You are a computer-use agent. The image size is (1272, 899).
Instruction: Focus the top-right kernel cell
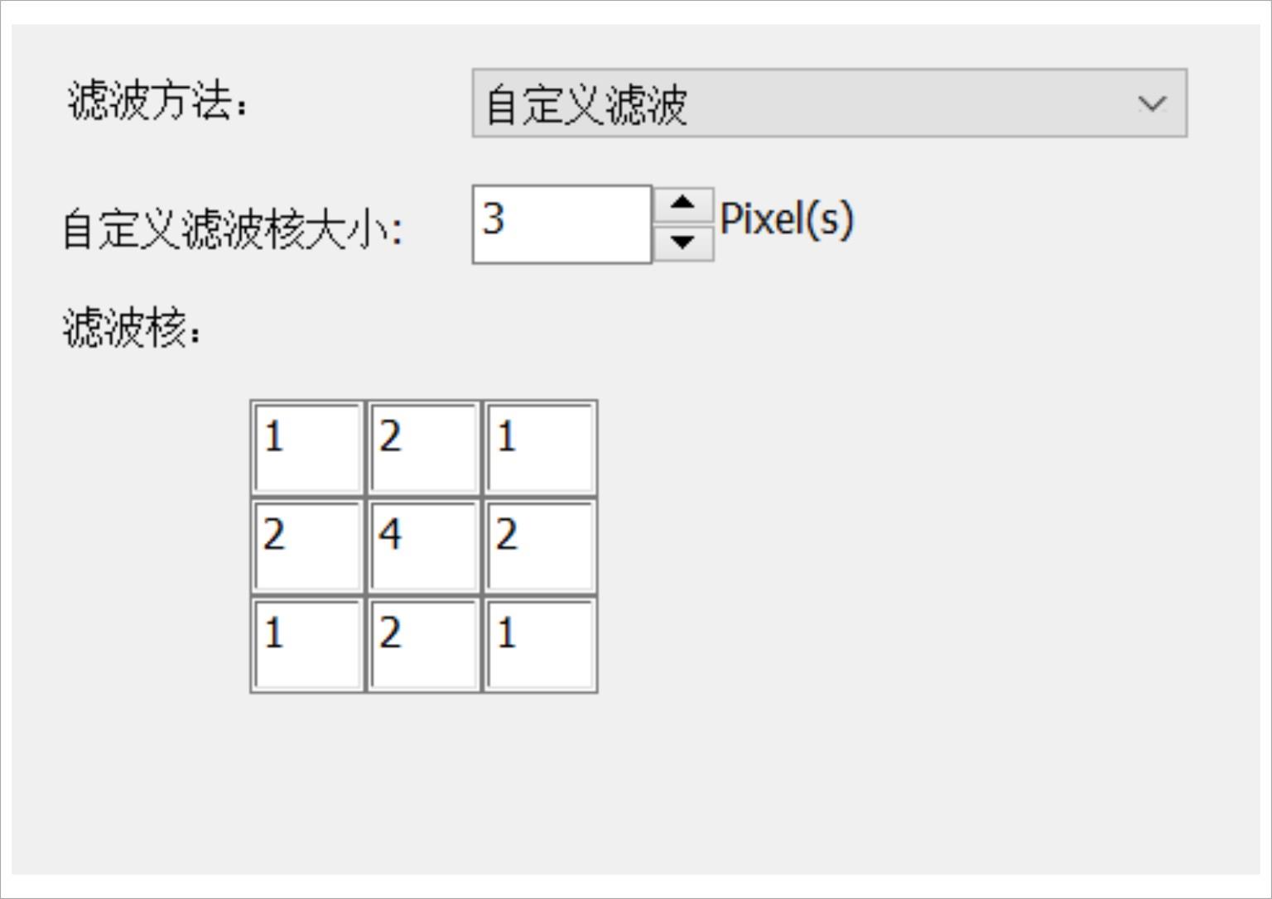540,447
